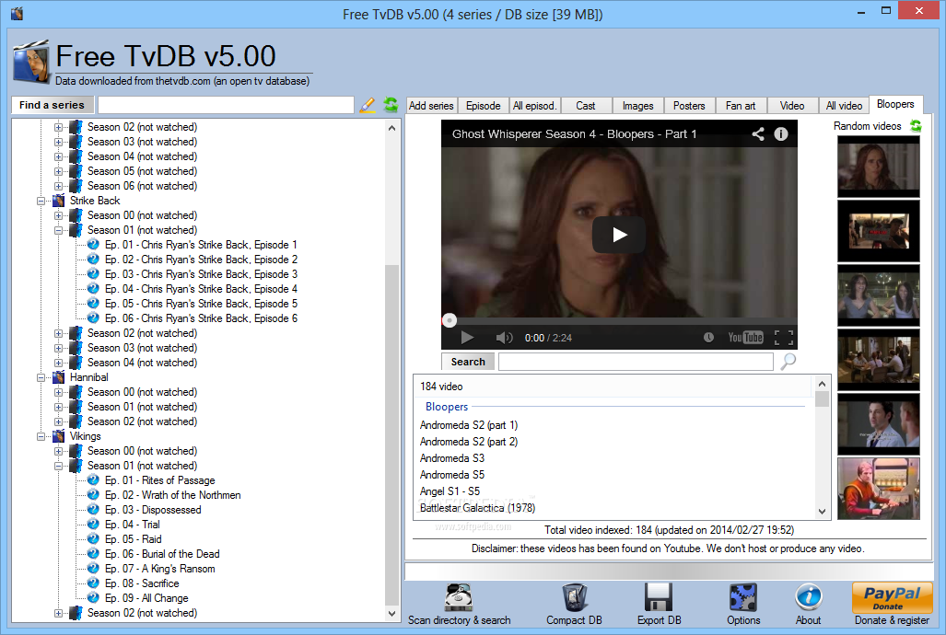Expand Hannibal Season 01
Image resolution: width=946 pixels, height=635 pixels.
tap(59, 407)
